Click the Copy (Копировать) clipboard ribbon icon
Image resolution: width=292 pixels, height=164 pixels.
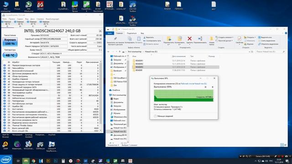[x=130, y=40]
